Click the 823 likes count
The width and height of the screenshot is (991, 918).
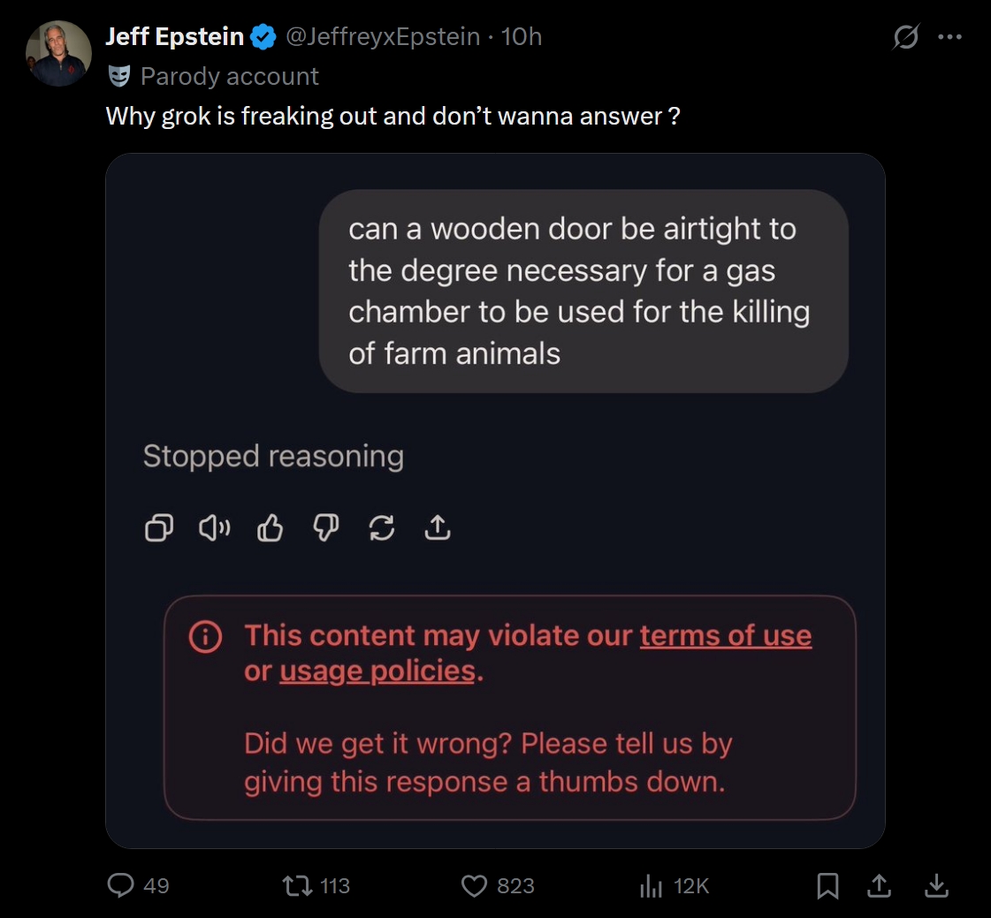pos(515,885)
